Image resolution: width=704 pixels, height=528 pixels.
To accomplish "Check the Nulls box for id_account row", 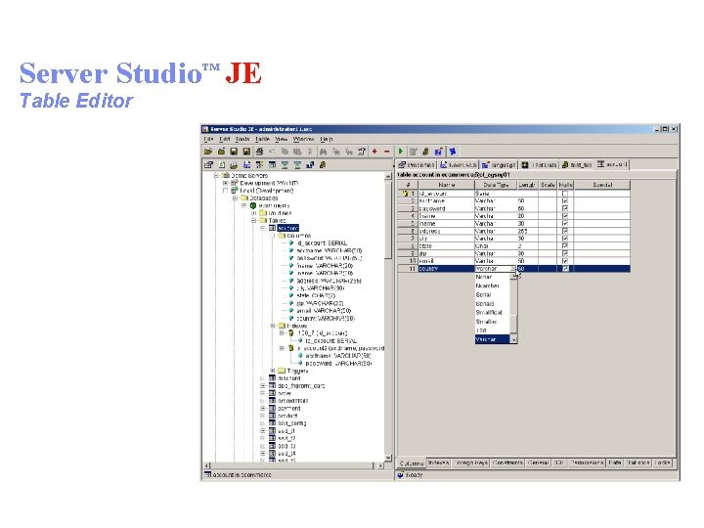I will [x=565, y=194].
